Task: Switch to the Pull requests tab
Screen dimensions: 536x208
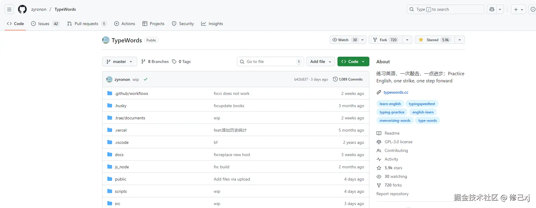Action: click(87, 24)
